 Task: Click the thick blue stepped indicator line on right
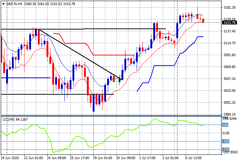coord(164,66)
